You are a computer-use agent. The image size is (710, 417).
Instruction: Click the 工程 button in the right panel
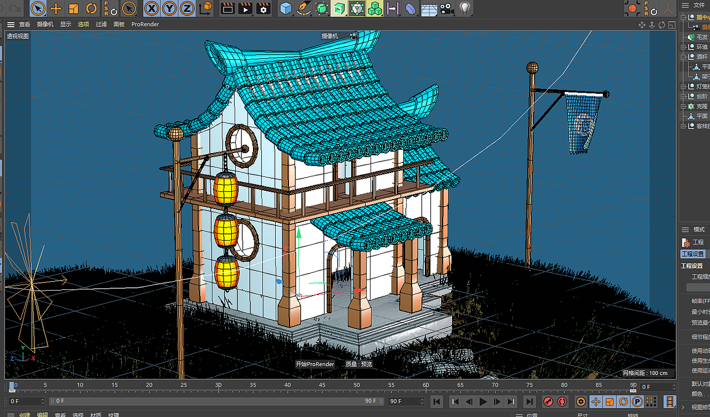click(695, 242)
